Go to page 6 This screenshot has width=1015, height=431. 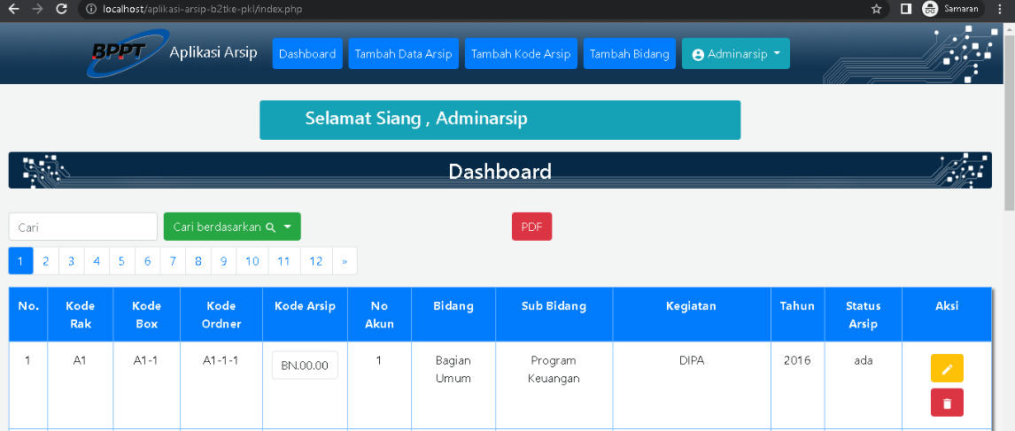[148, 261]
